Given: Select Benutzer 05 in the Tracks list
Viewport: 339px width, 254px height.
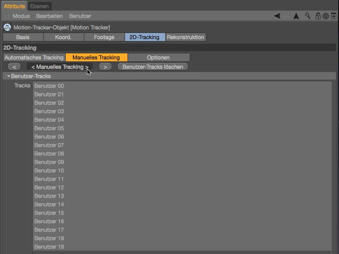Looking at the screenshot, I should pyautogui.click(x=50, y=128).
